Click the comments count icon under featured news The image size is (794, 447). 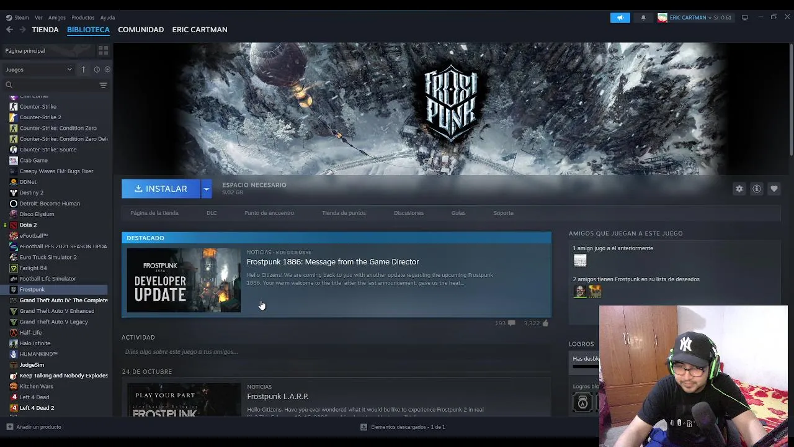click(511, 323)
